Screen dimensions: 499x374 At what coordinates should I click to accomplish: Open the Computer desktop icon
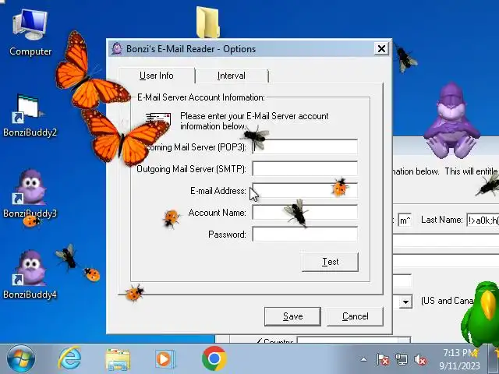[x=30, y=33]
